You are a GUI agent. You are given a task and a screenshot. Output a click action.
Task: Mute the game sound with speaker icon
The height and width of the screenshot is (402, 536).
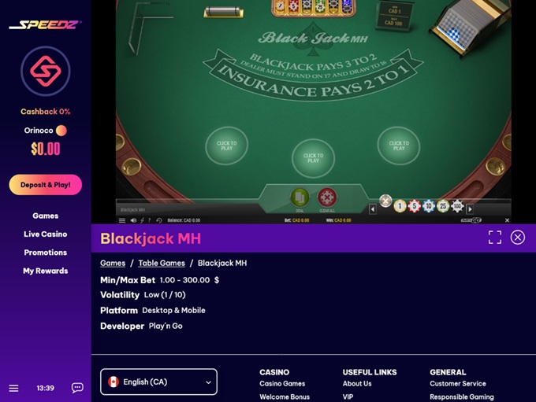click(134, 220)
